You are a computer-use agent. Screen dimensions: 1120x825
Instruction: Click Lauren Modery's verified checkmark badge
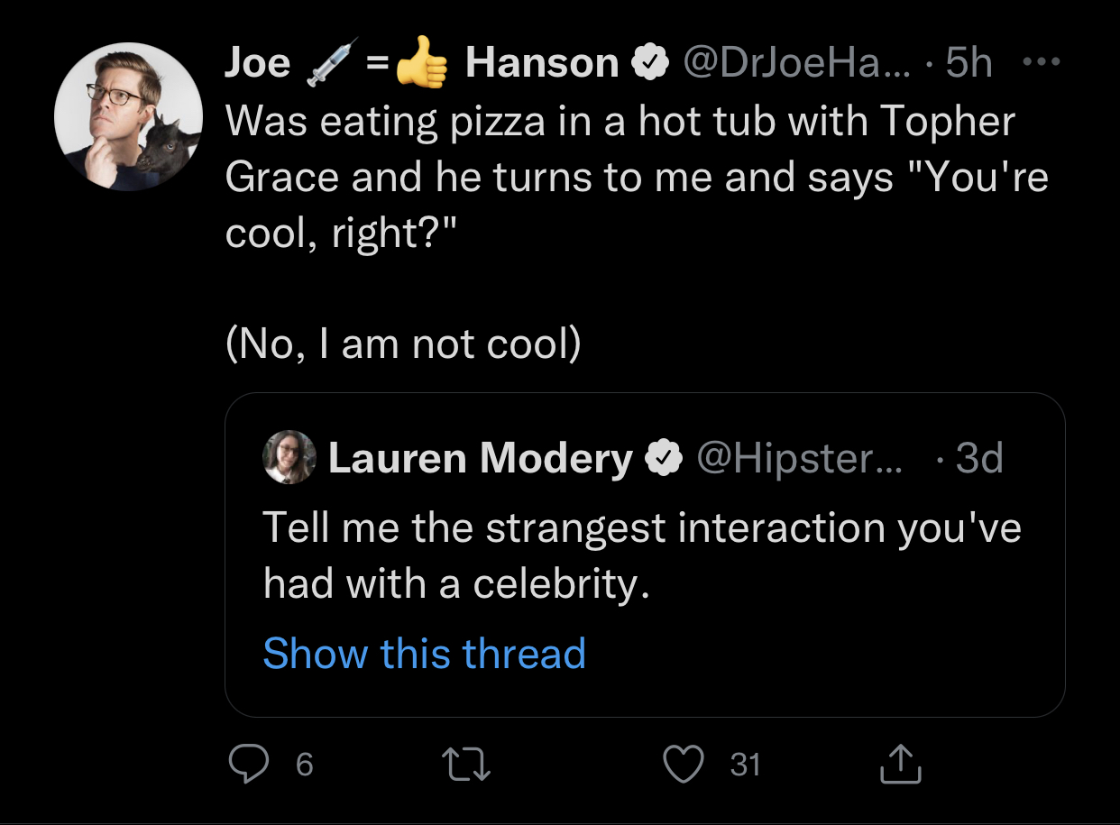[663, 459]
